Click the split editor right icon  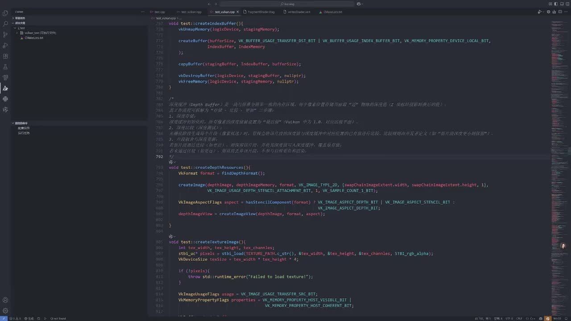(560, 12)
